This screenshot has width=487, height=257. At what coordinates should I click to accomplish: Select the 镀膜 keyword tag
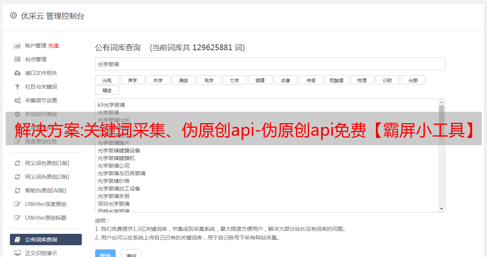(260, 80)
